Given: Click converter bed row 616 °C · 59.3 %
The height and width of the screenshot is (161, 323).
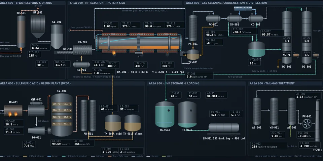Looking at the screenshot, I should 62,104.
